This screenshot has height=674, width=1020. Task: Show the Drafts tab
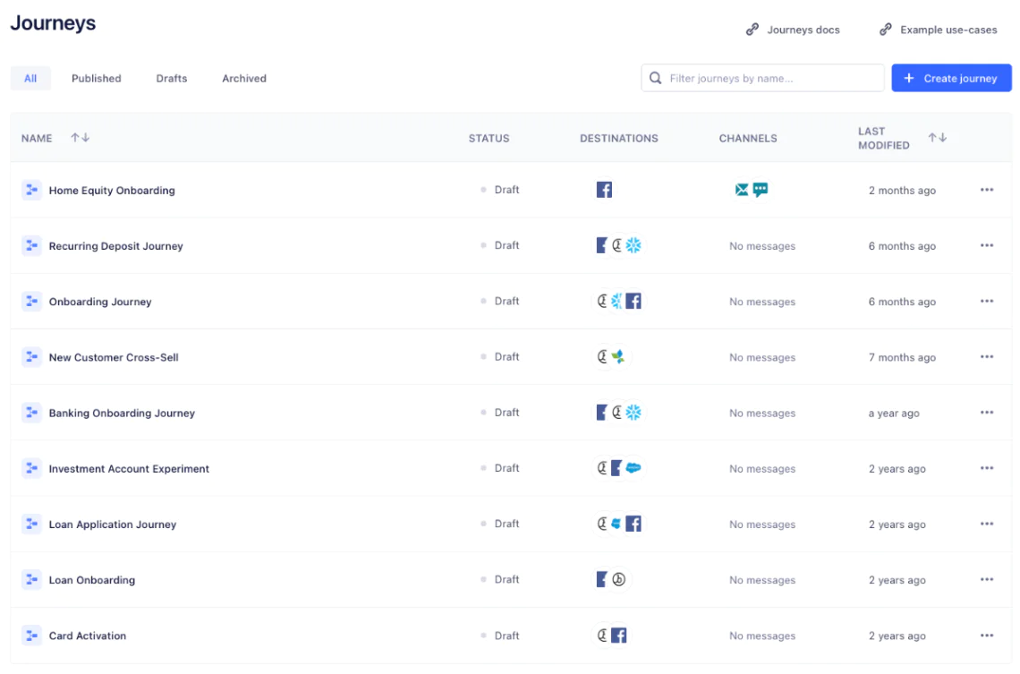coord(172,78)
